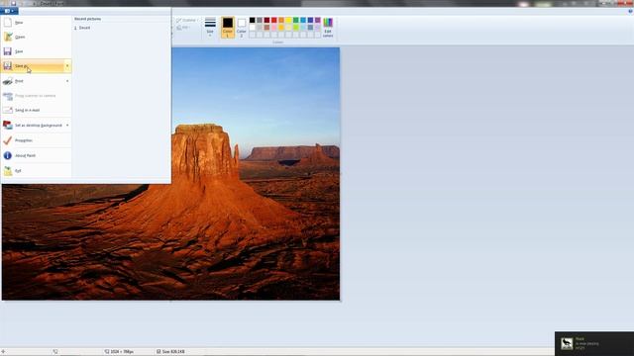
Task: Pick the white palette swatch
Action: [x=253, y=28]
